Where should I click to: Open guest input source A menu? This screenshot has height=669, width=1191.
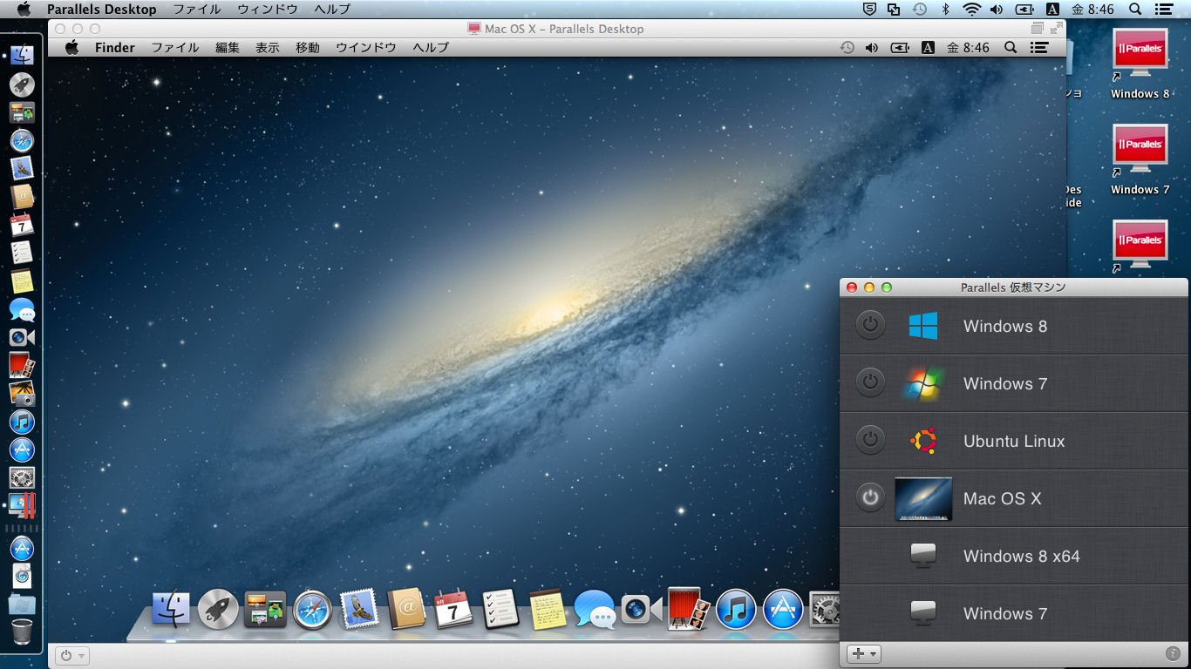pyautogui.click(x=928, y=48)
